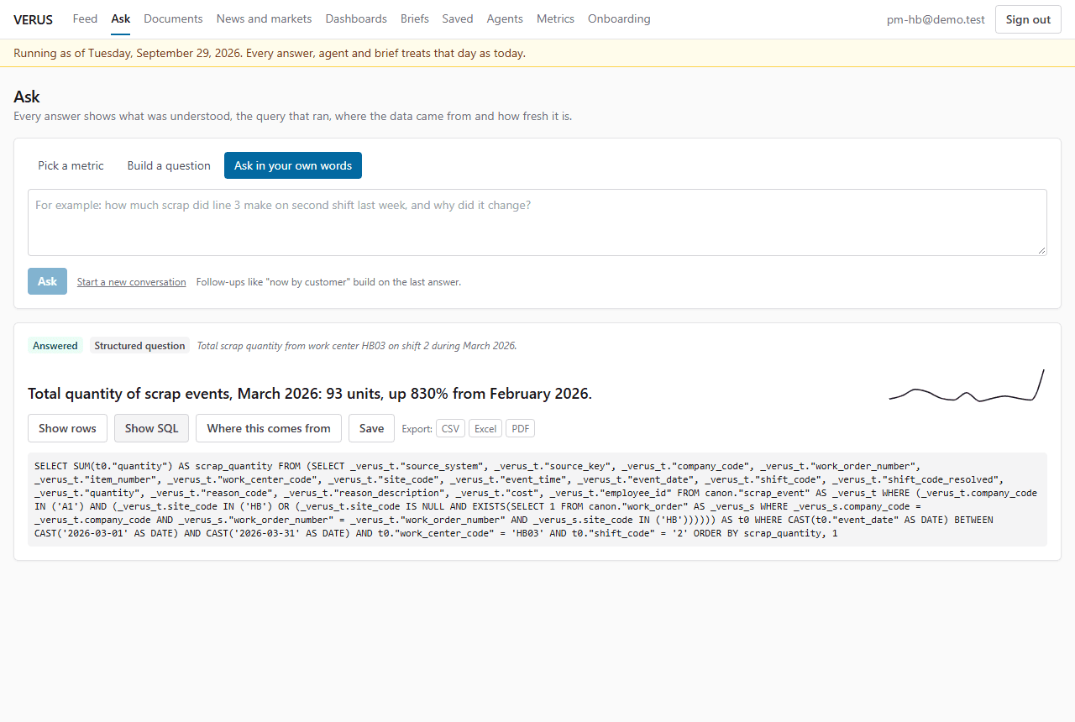Start a new conversation link
The width and height of the screenshot is (1075, 722).
point(132,282)
